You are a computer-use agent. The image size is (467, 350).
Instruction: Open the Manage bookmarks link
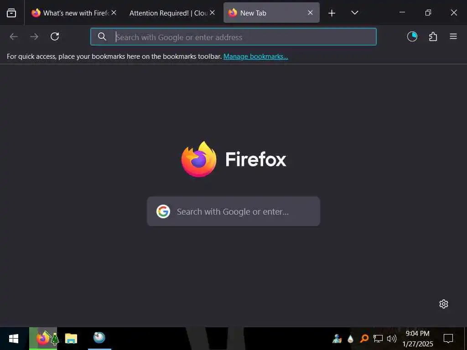point(255,57)
